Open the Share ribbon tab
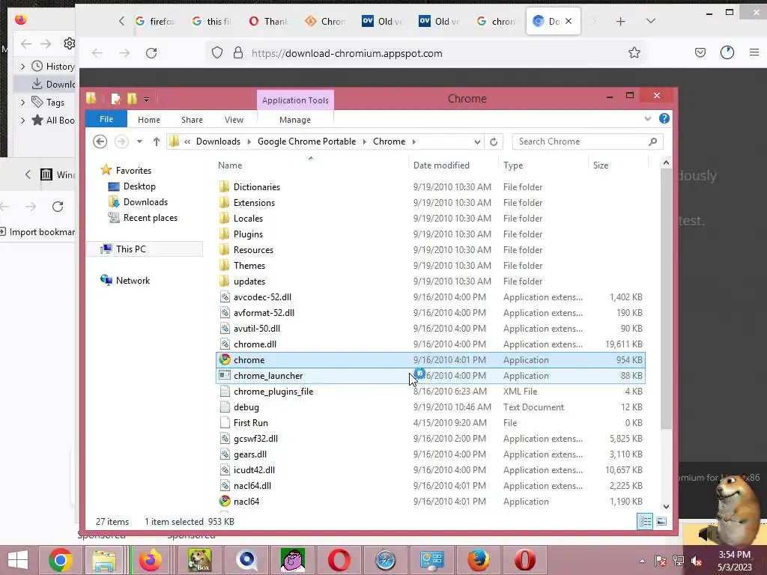 pyautogui.click(x=192, y=120)
